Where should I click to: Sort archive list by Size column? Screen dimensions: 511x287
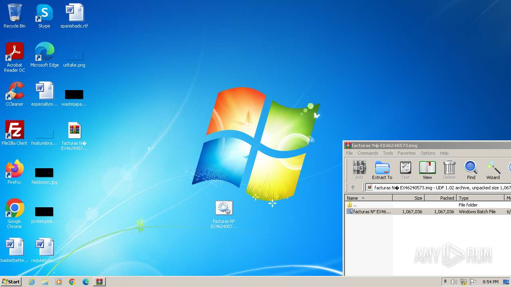[x=408, y=198]
